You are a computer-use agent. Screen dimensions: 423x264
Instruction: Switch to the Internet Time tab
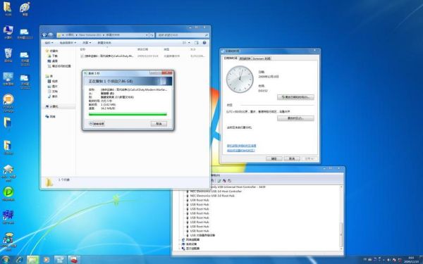pyautogui.click(x=262, y=58)
